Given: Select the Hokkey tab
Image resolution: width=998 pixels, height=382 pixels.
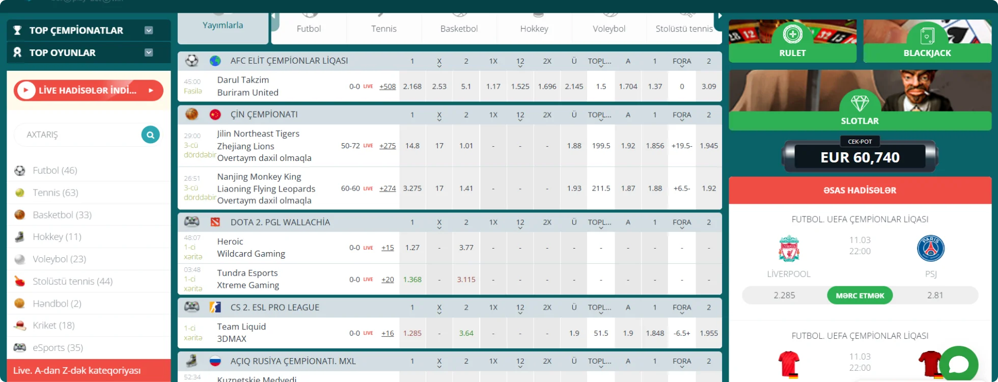Looking at the screenshot, I should pyautogui.click(x=534, y=29).
